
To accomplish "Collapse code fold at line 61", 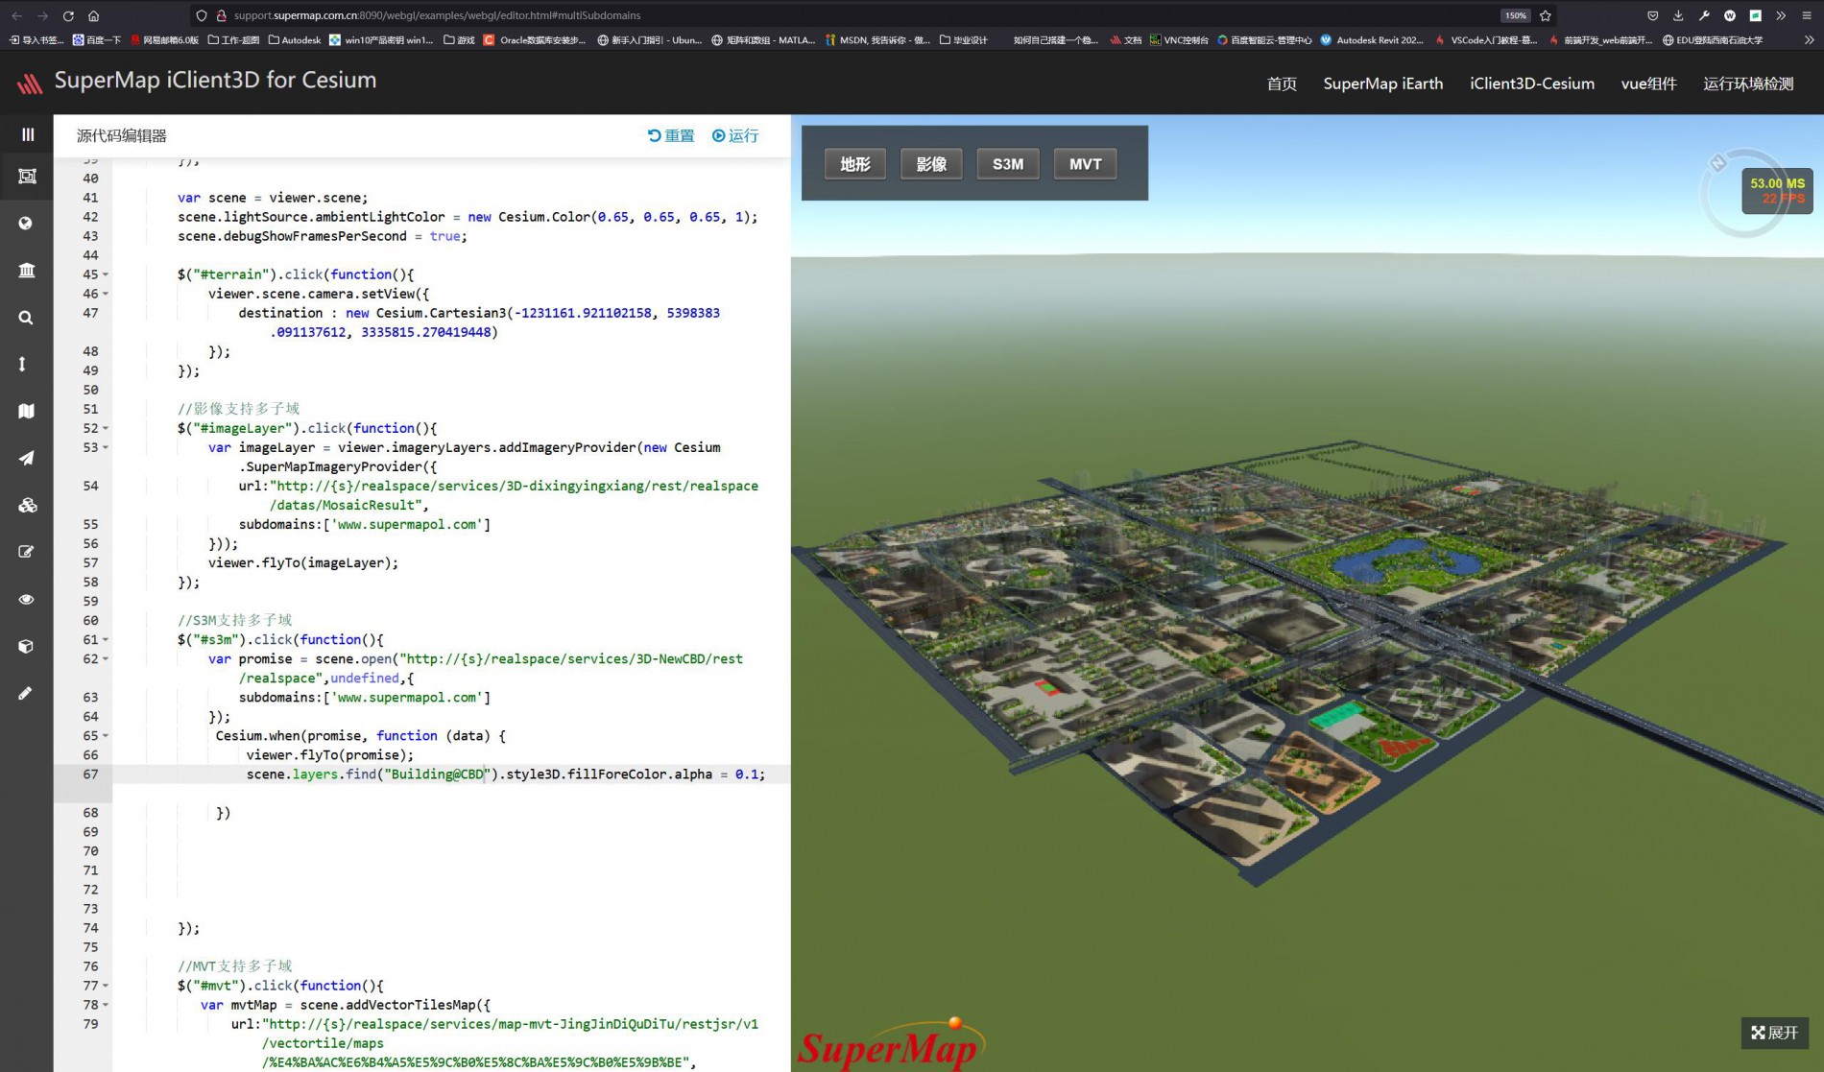I will click(x=106, y=640).
